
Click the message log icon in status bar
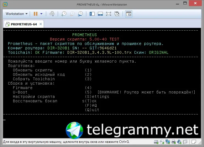[x=194, y=142]
